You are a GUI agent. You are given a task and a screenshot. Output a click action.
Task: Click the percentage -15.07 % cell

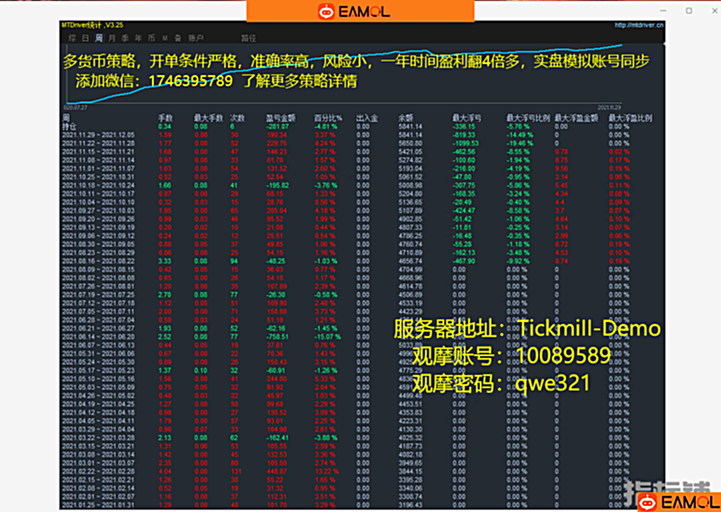(328, 337)
